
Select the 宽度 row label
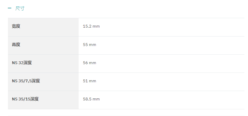pos(16,26)
